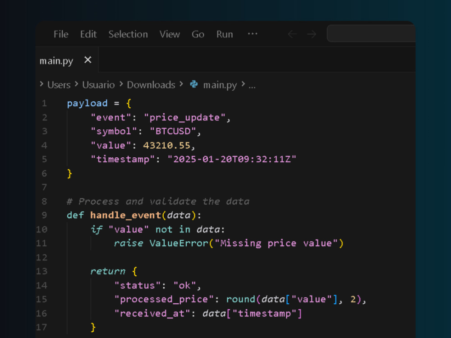Click the number 43210.55
Image resolution: width=451 pixels, height=338 pixels.
(167, 146)
